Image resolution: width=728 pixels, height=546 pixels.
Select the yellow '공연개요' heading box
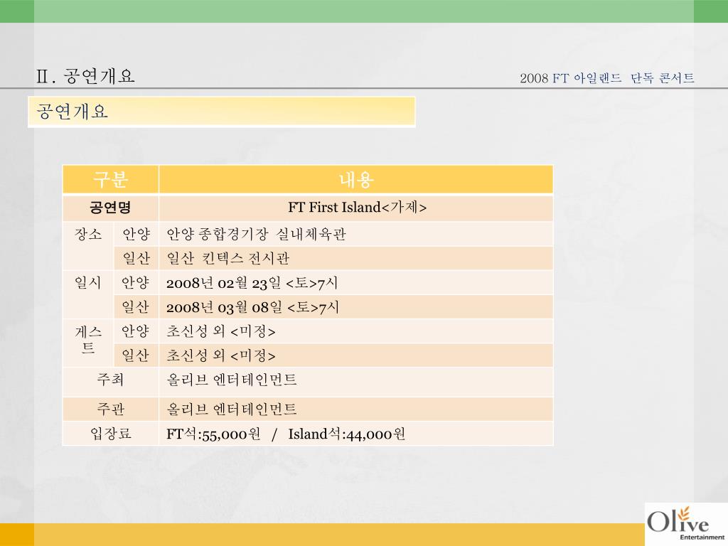pos(222,112)
